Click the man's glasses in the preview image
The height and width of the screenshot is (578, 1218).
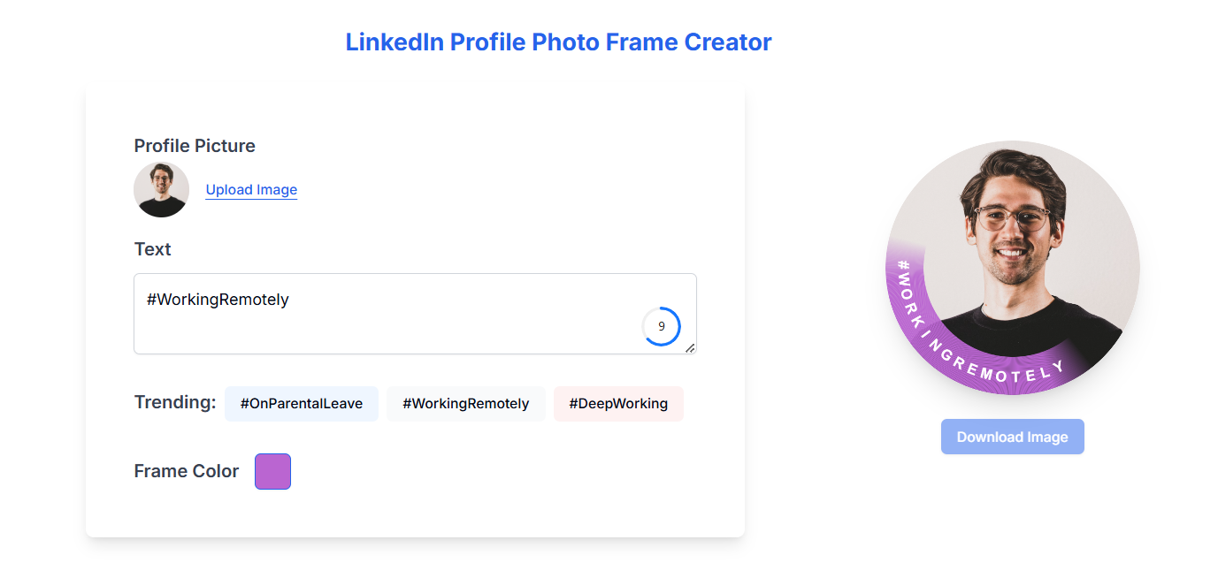click(x=1011, y=217)
